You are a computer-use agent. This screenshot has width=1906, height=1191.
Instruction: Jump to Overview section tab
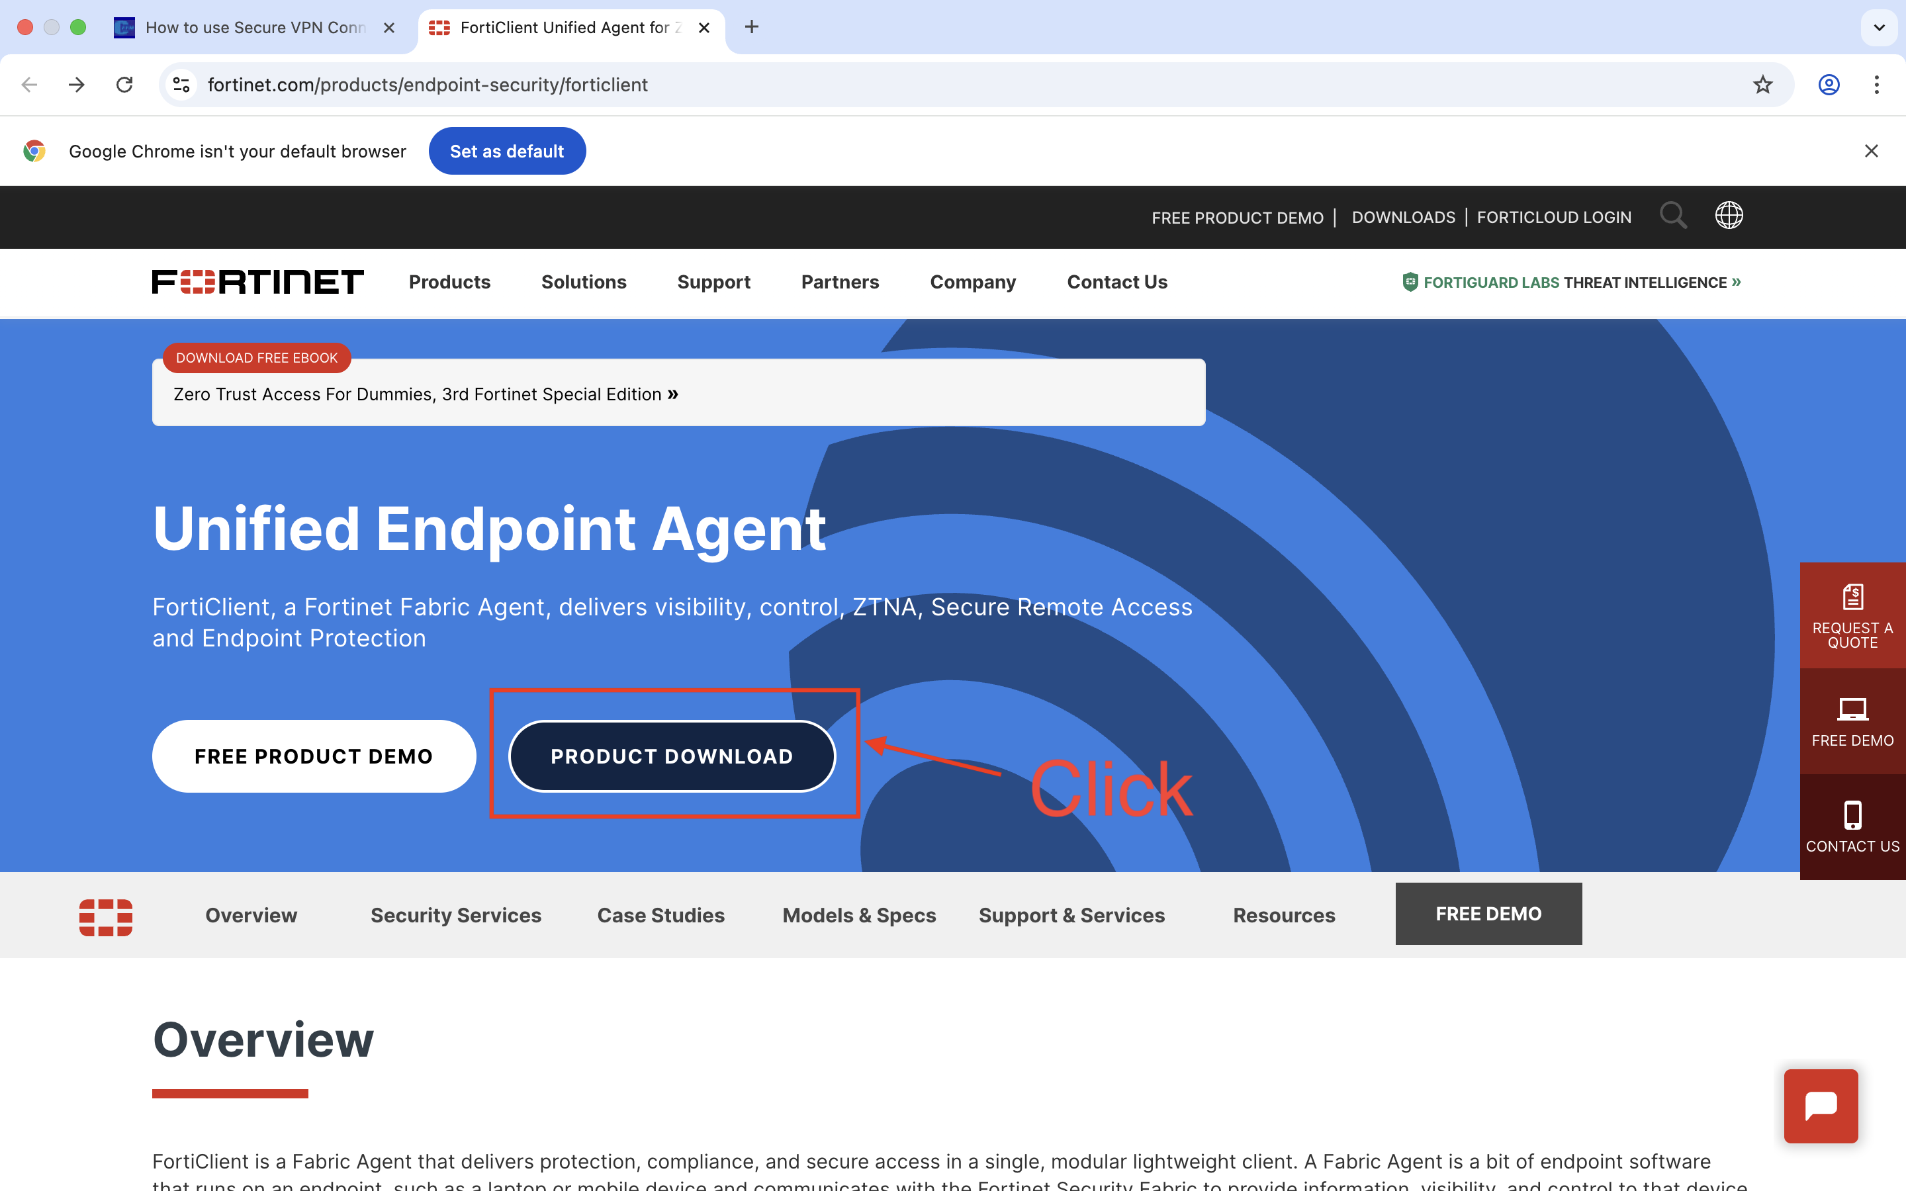[x=251, y=915]
